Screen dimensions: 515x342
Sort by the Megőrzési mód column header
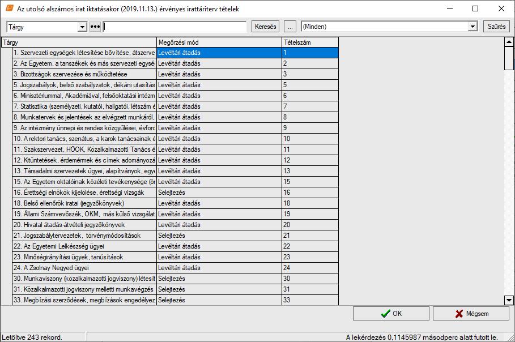[x=219, y=42]
